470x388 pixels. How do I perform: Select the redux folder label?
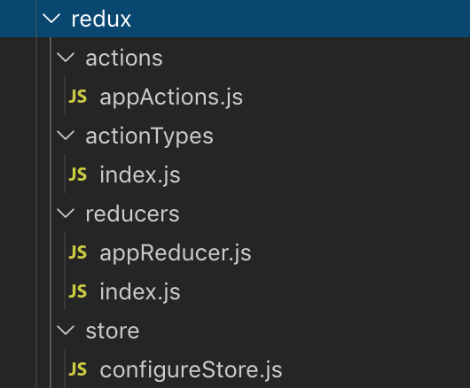coord(101,19)
